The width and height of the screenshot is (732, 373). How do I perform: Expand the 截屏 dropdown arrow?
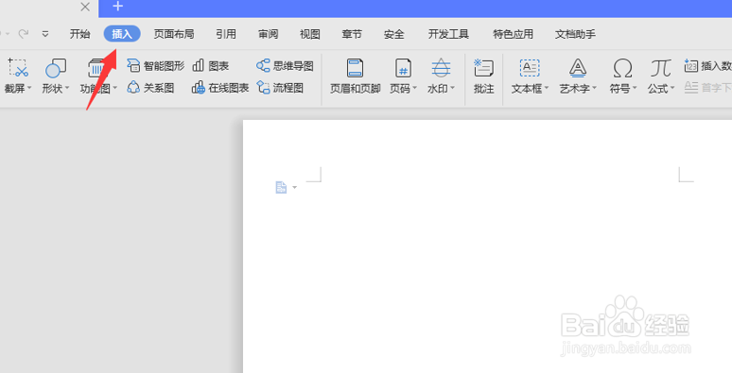point(29,88)
